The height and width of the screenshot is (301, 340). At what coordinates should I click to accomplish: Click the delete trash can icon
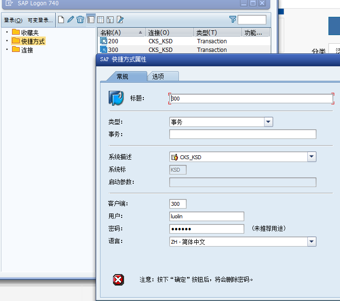tap(80, 20)
